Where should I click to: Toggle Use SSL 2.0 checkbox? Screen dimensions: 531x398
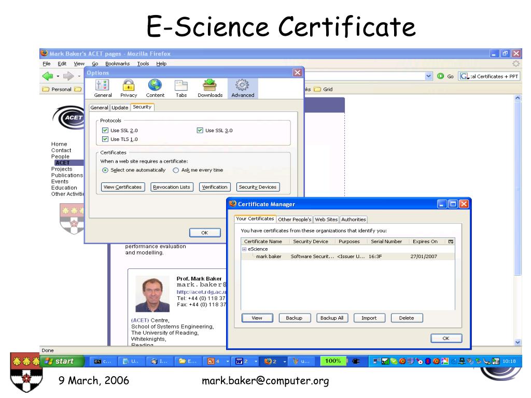click(105, 130)
